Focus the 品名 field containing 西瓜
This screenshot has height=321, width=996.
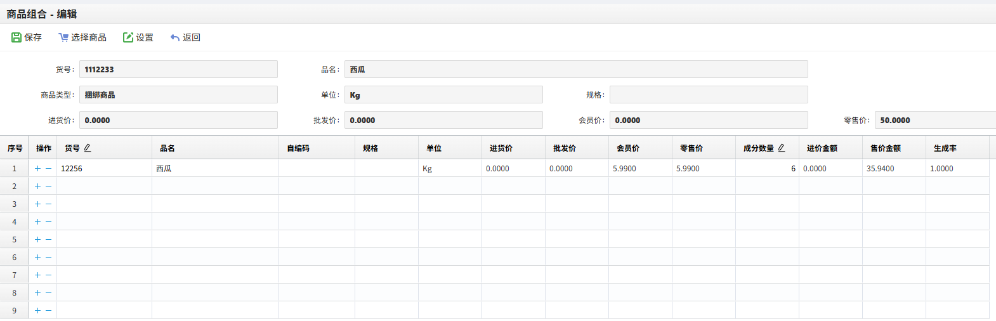point(576,69)
